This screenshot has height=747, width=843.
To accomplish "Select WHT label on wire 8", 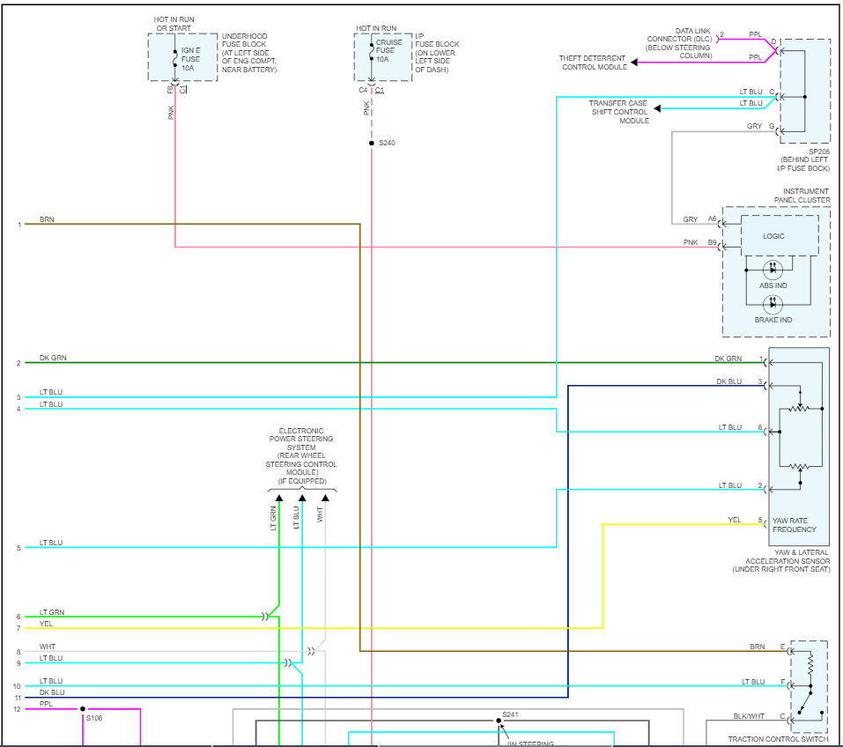I will 48,647.
